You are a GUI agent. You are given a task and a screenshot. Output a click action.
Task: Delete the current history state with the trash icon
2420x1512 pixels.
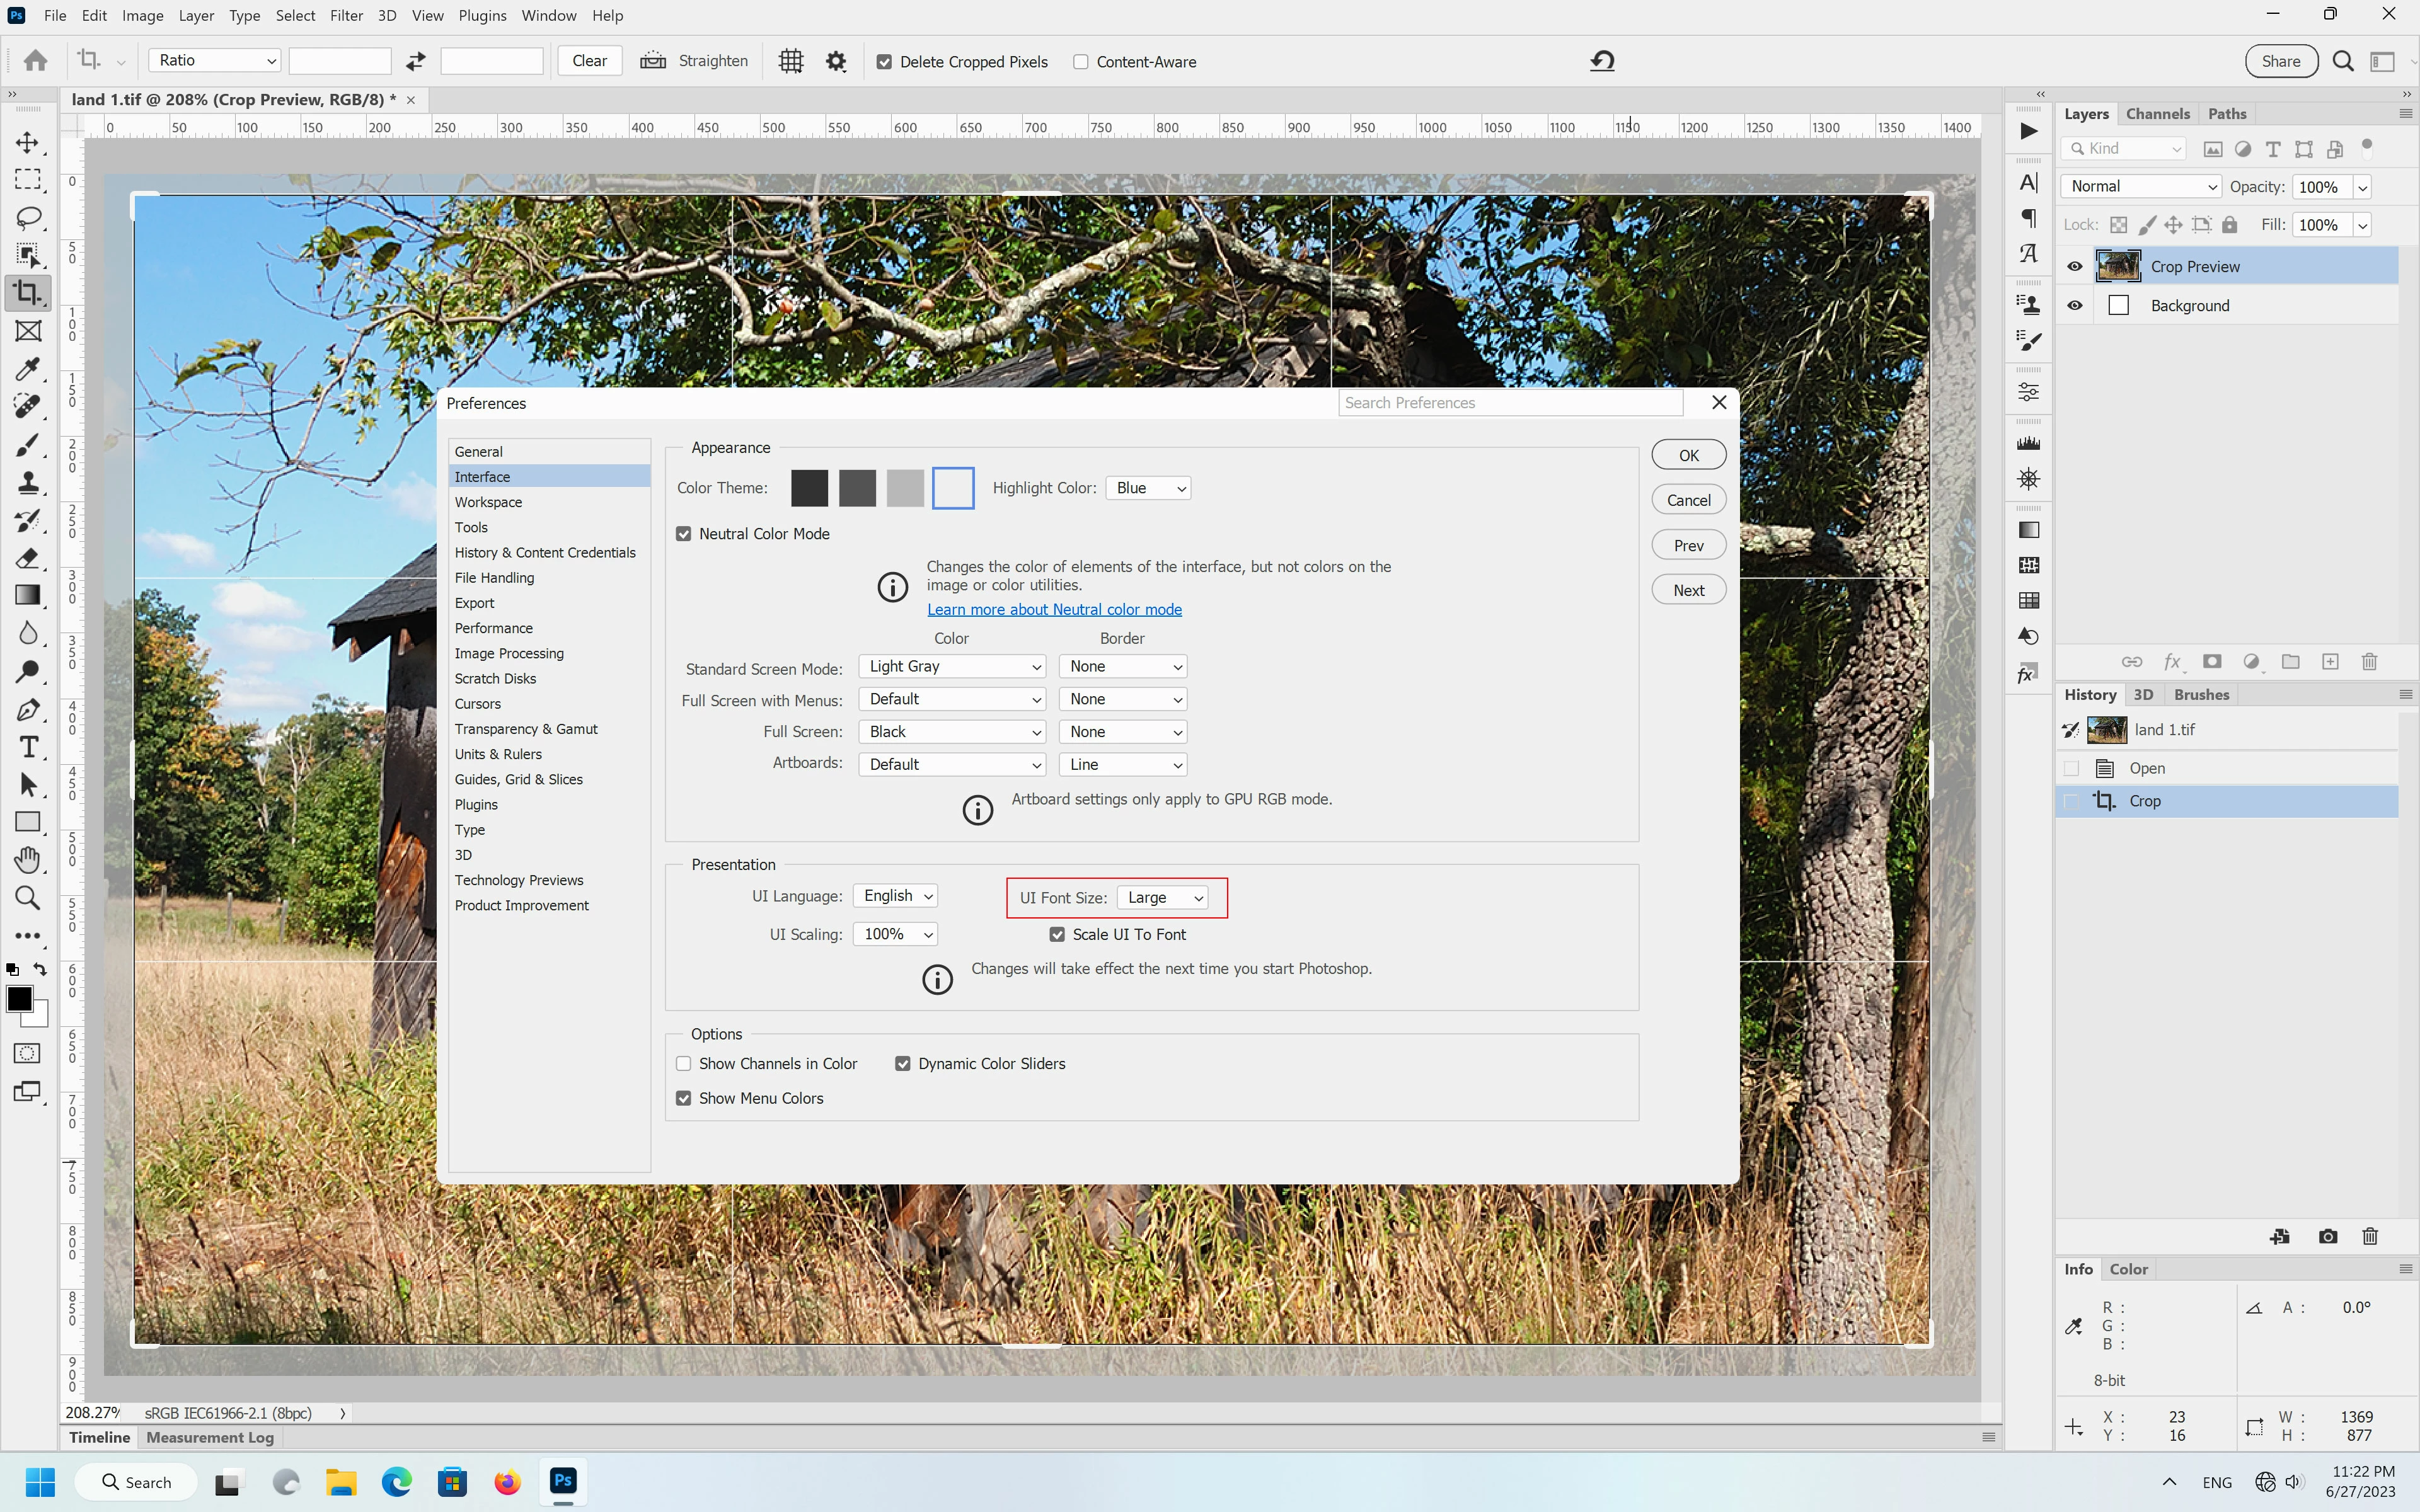[2369, 1236]
